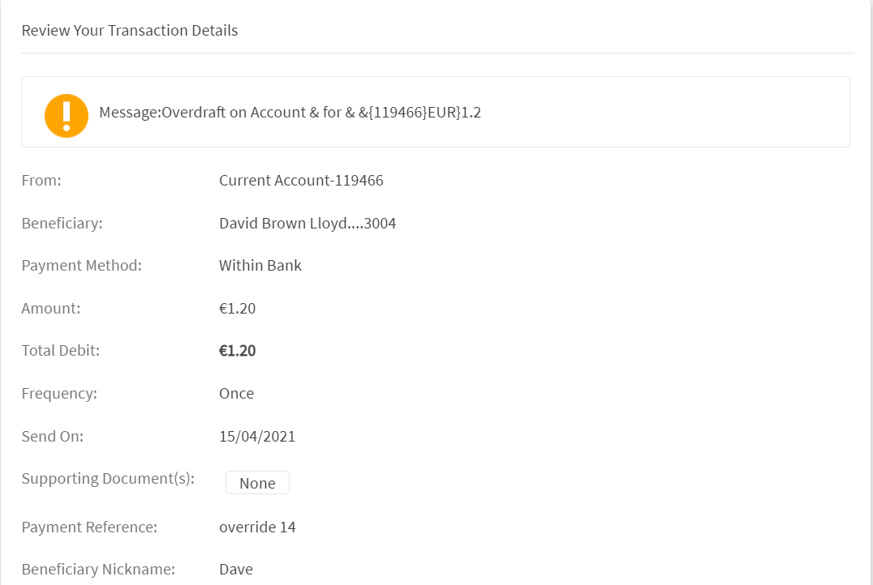Click the Send On date 15/04/2021
This screenshot has height=585, width=873.
tap(257, 437)
